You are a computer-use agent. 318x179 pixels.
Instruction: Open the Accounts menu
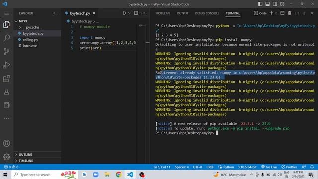[6, 143]
